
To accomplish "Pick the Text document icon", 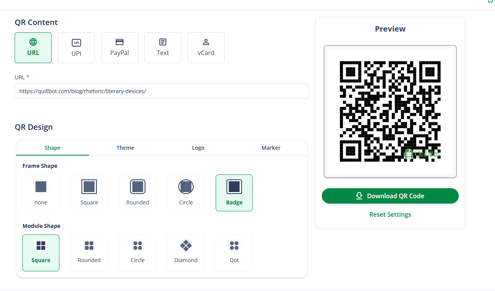I will [163, 42].
